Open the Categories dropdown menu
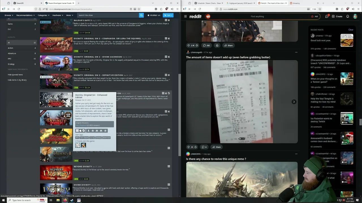This screenshot has width=362, height=203. pyautogui.click(x=43, y=15)
